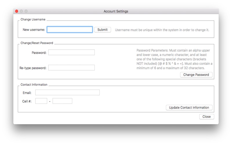Click the Account Settings window title
232x145 pixels.
[x=116, y=11]
